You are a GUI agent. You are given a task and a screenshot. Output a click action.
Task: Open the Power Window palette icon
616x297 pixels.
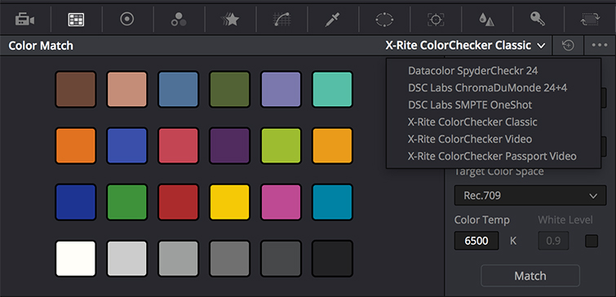pos(384,20)
